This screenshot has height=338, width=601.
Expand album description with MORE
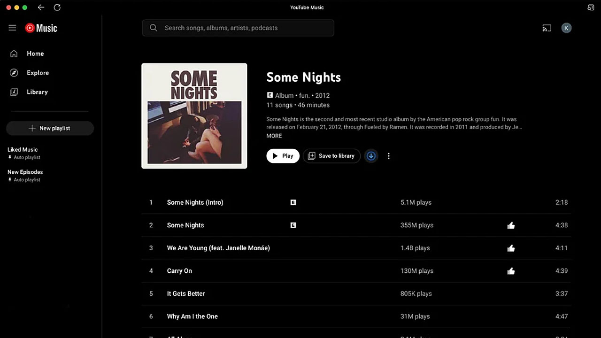click(x=274, y=136)
